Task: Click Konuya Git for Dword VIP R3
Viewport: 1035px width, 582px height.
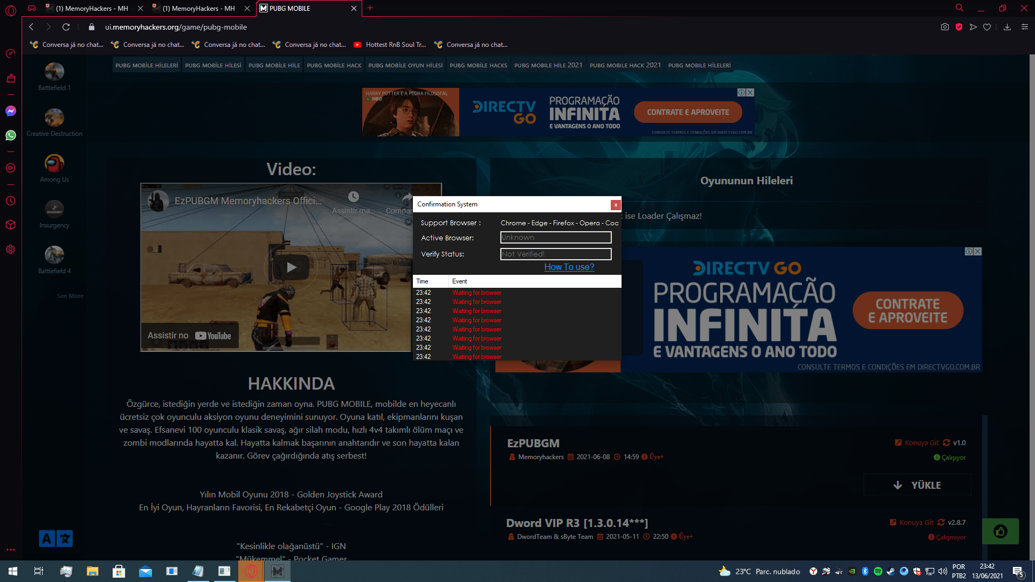Action: [912, 523]
